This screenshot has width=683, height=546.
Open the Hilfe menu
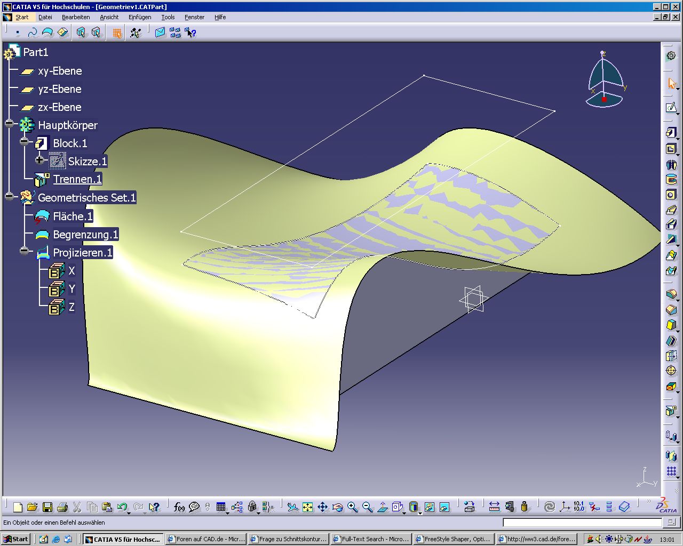click(220, 17)
